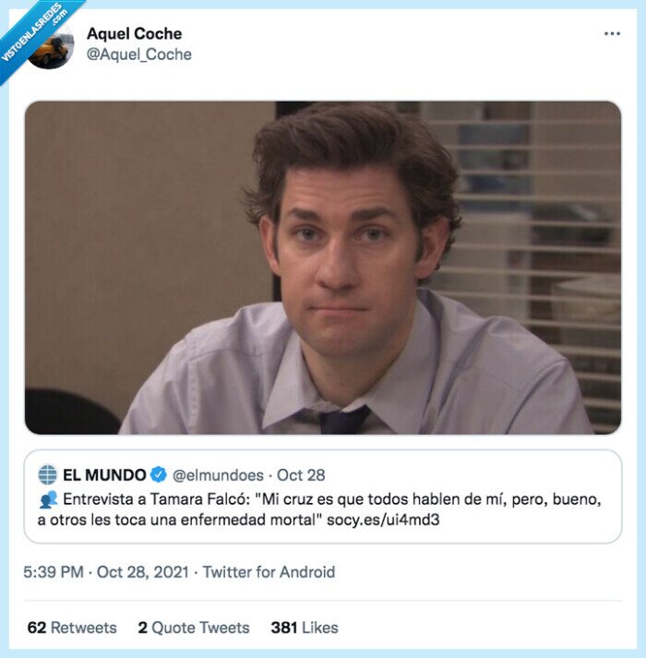Open the EL MUNDO account name
The height and width of the screenshot is (658, 646).
(104, 475)
